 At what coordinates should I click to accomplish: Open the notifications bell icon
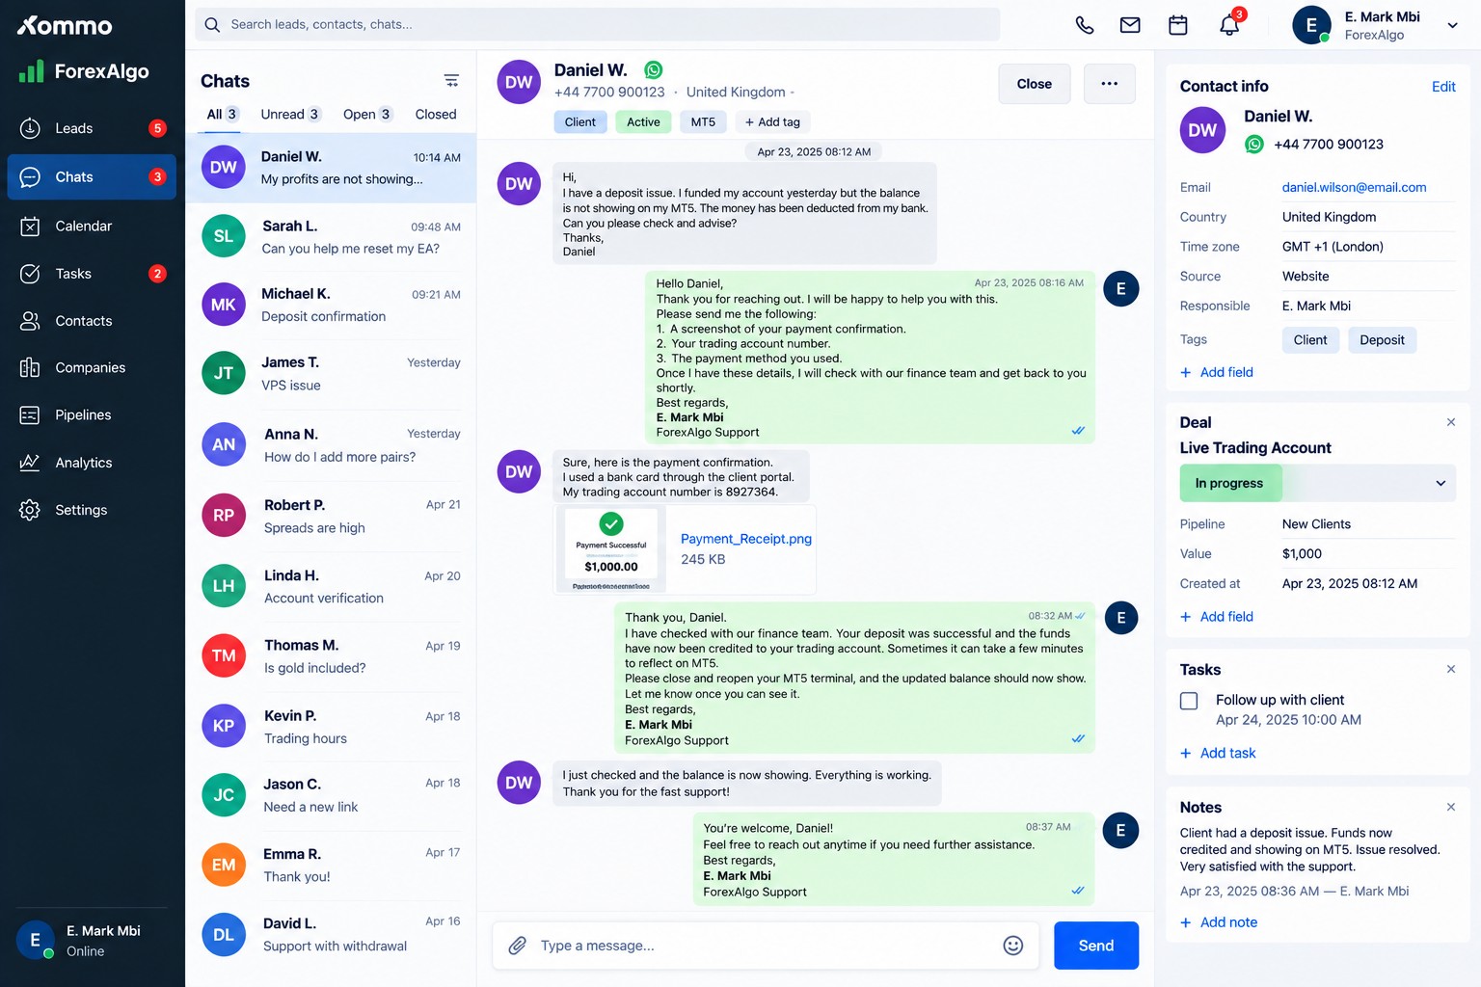(1229, 25)
